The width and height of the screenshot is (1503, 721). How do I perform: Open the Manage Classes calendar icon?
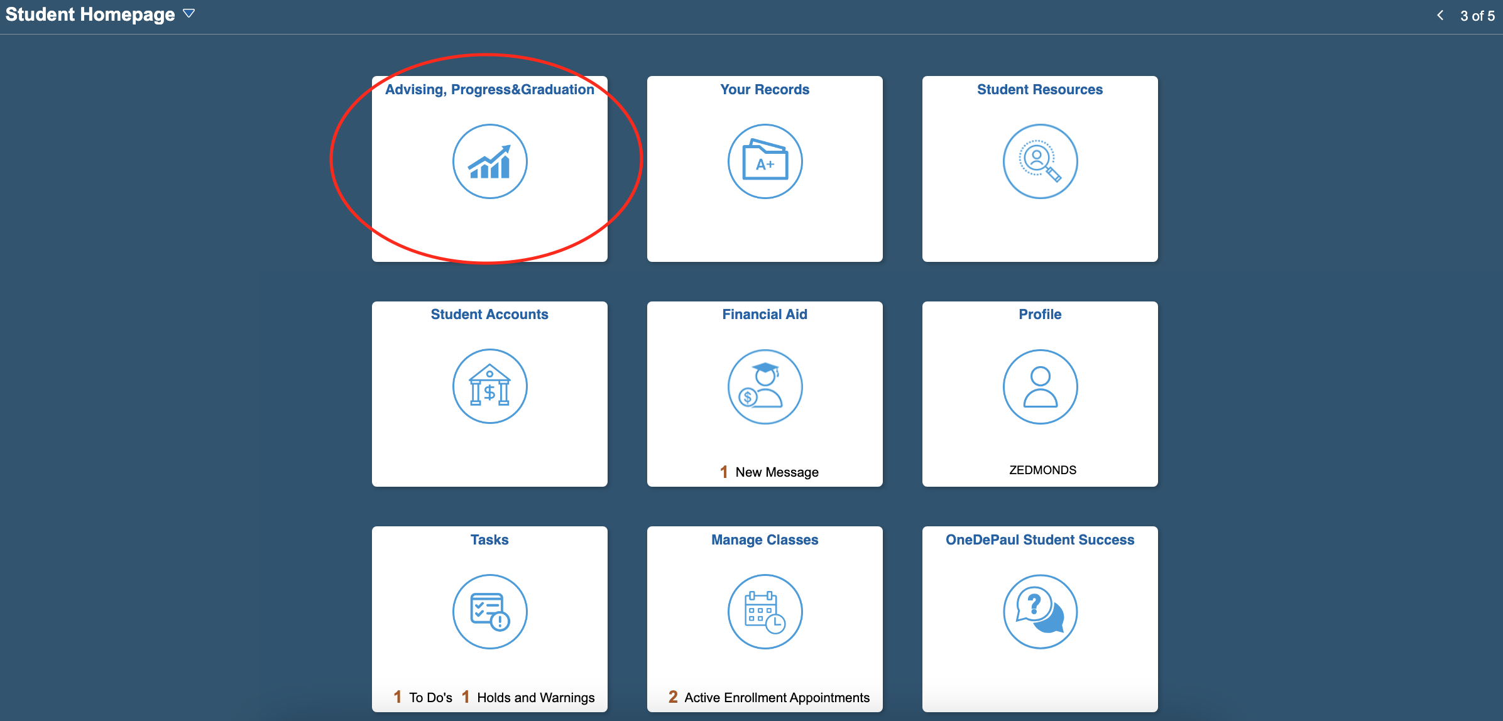[765, 612]
